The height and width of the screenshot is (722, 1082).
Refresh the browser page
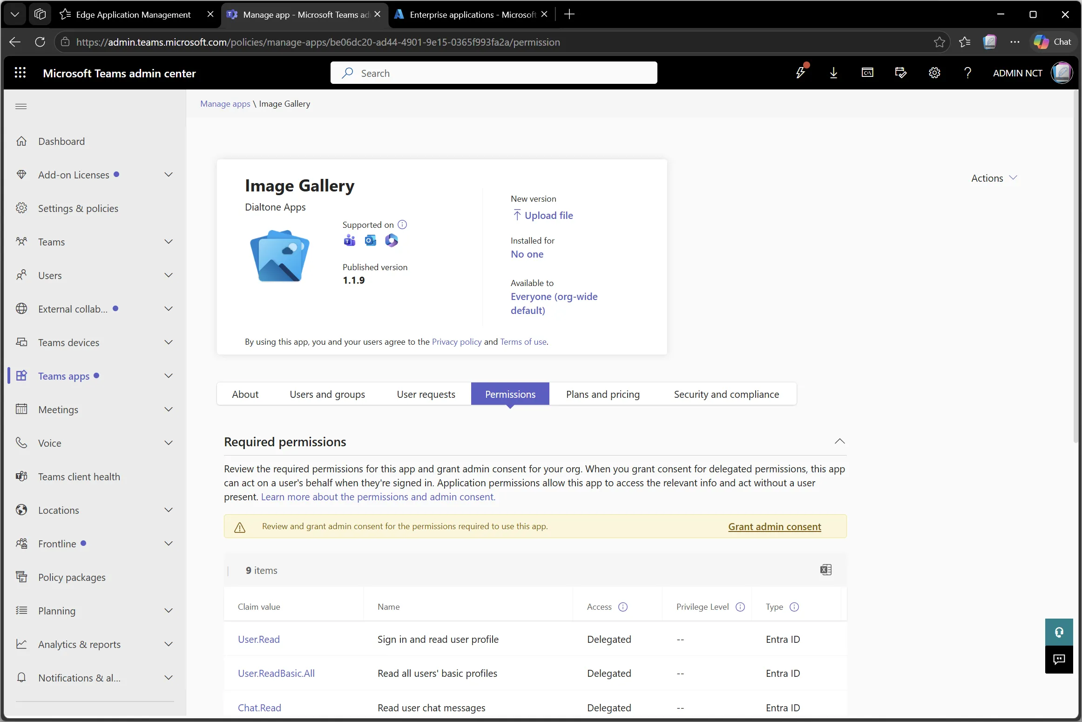pos(40,42)
